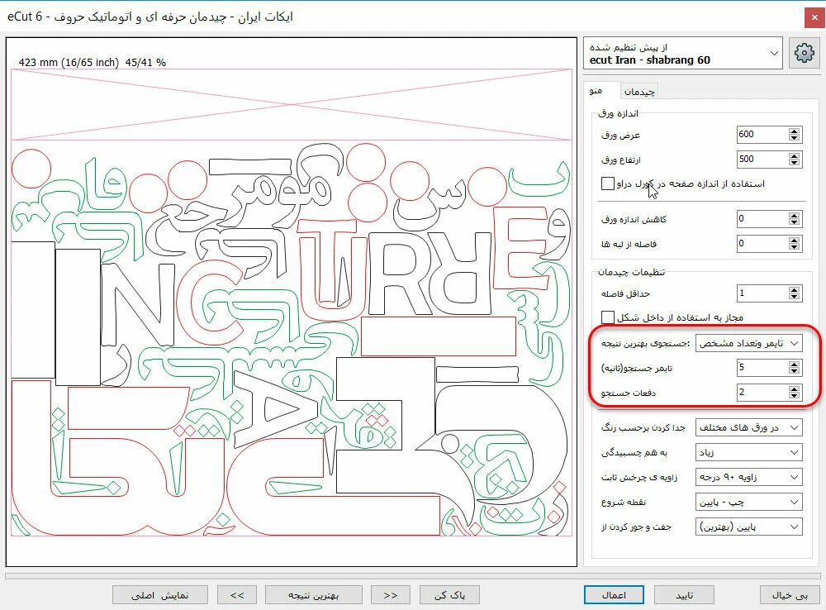Click the progress bar below the preview
The image size is (826, 610).
pyautogui.click(x=412, y=576)
